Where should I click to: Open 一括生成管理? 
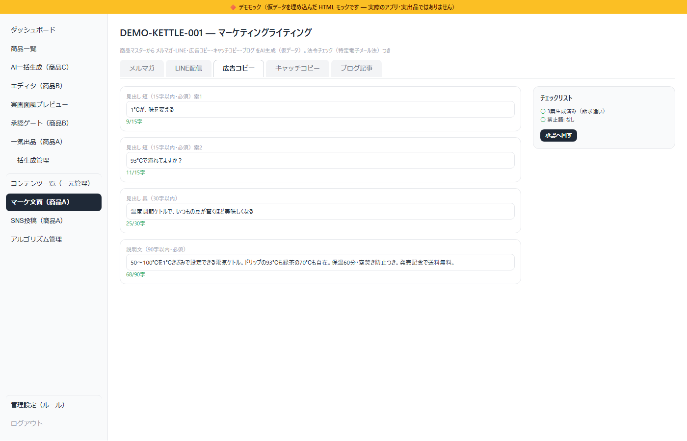tap(53, 160)
